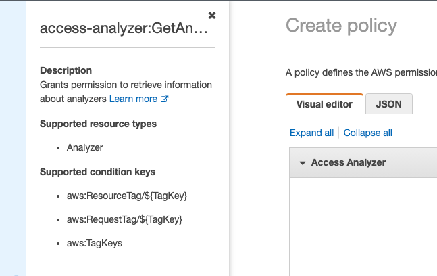Select the aws:TagKeys condition key
The height and width of the screenshot is (276, 437).
[95, 243]
